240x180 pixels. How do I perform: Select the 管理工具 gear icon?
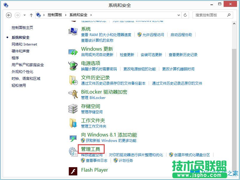click(x=73, y=150)
